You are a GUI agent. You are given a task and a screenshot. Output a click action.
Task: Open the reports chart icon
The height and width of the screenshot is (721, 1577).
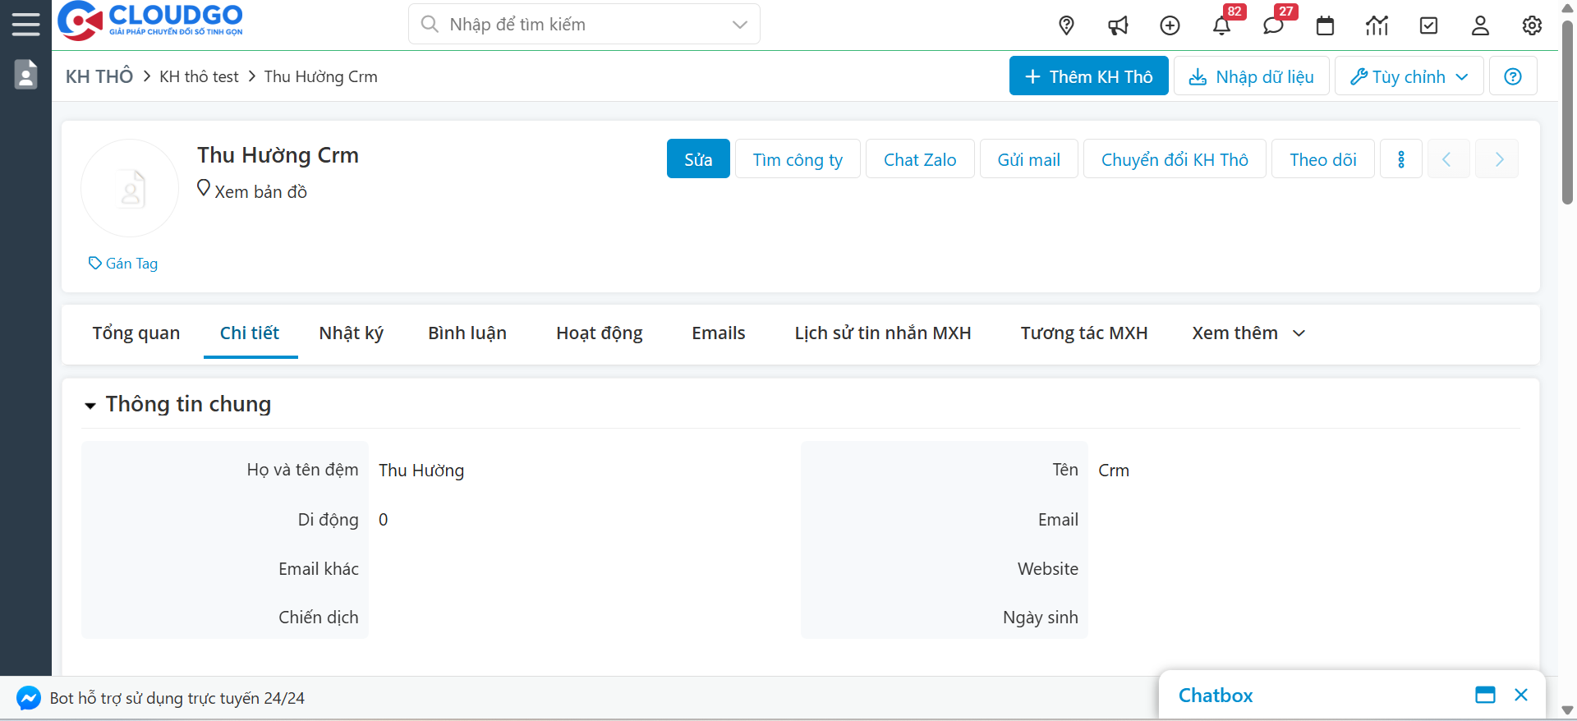(1377, 25)
